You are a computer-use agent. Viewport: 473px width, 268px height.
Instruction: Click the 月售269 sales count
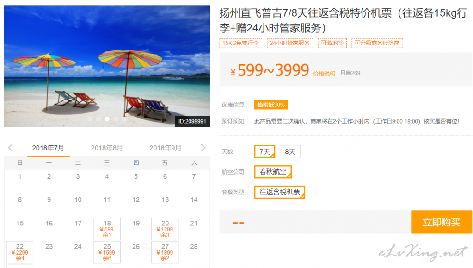click(350, 73)
